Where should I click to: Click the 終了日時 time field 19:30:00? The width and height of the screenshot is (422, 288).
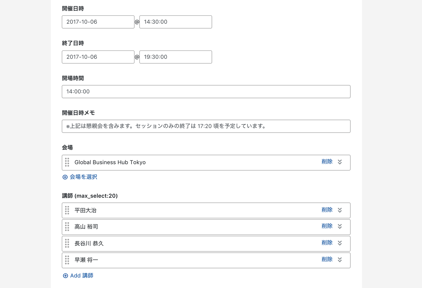click(175, 57)
